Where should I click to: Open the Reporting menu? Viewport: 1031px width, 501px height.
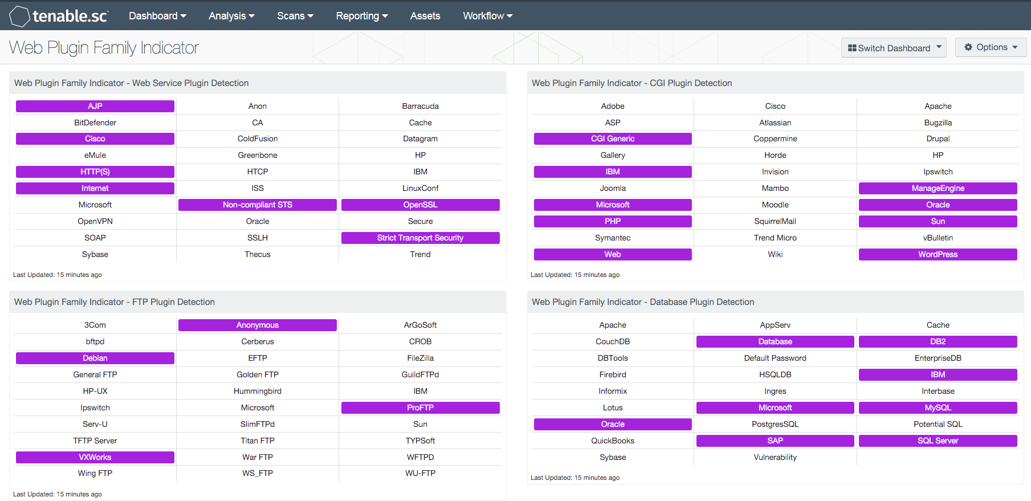pyautogui.click(x=362, y=16)
